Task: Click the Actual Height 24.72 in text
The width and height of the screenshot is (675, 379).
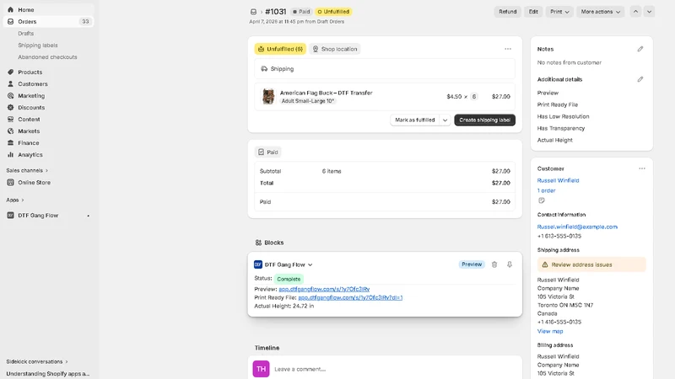Action: coord(284,306)
